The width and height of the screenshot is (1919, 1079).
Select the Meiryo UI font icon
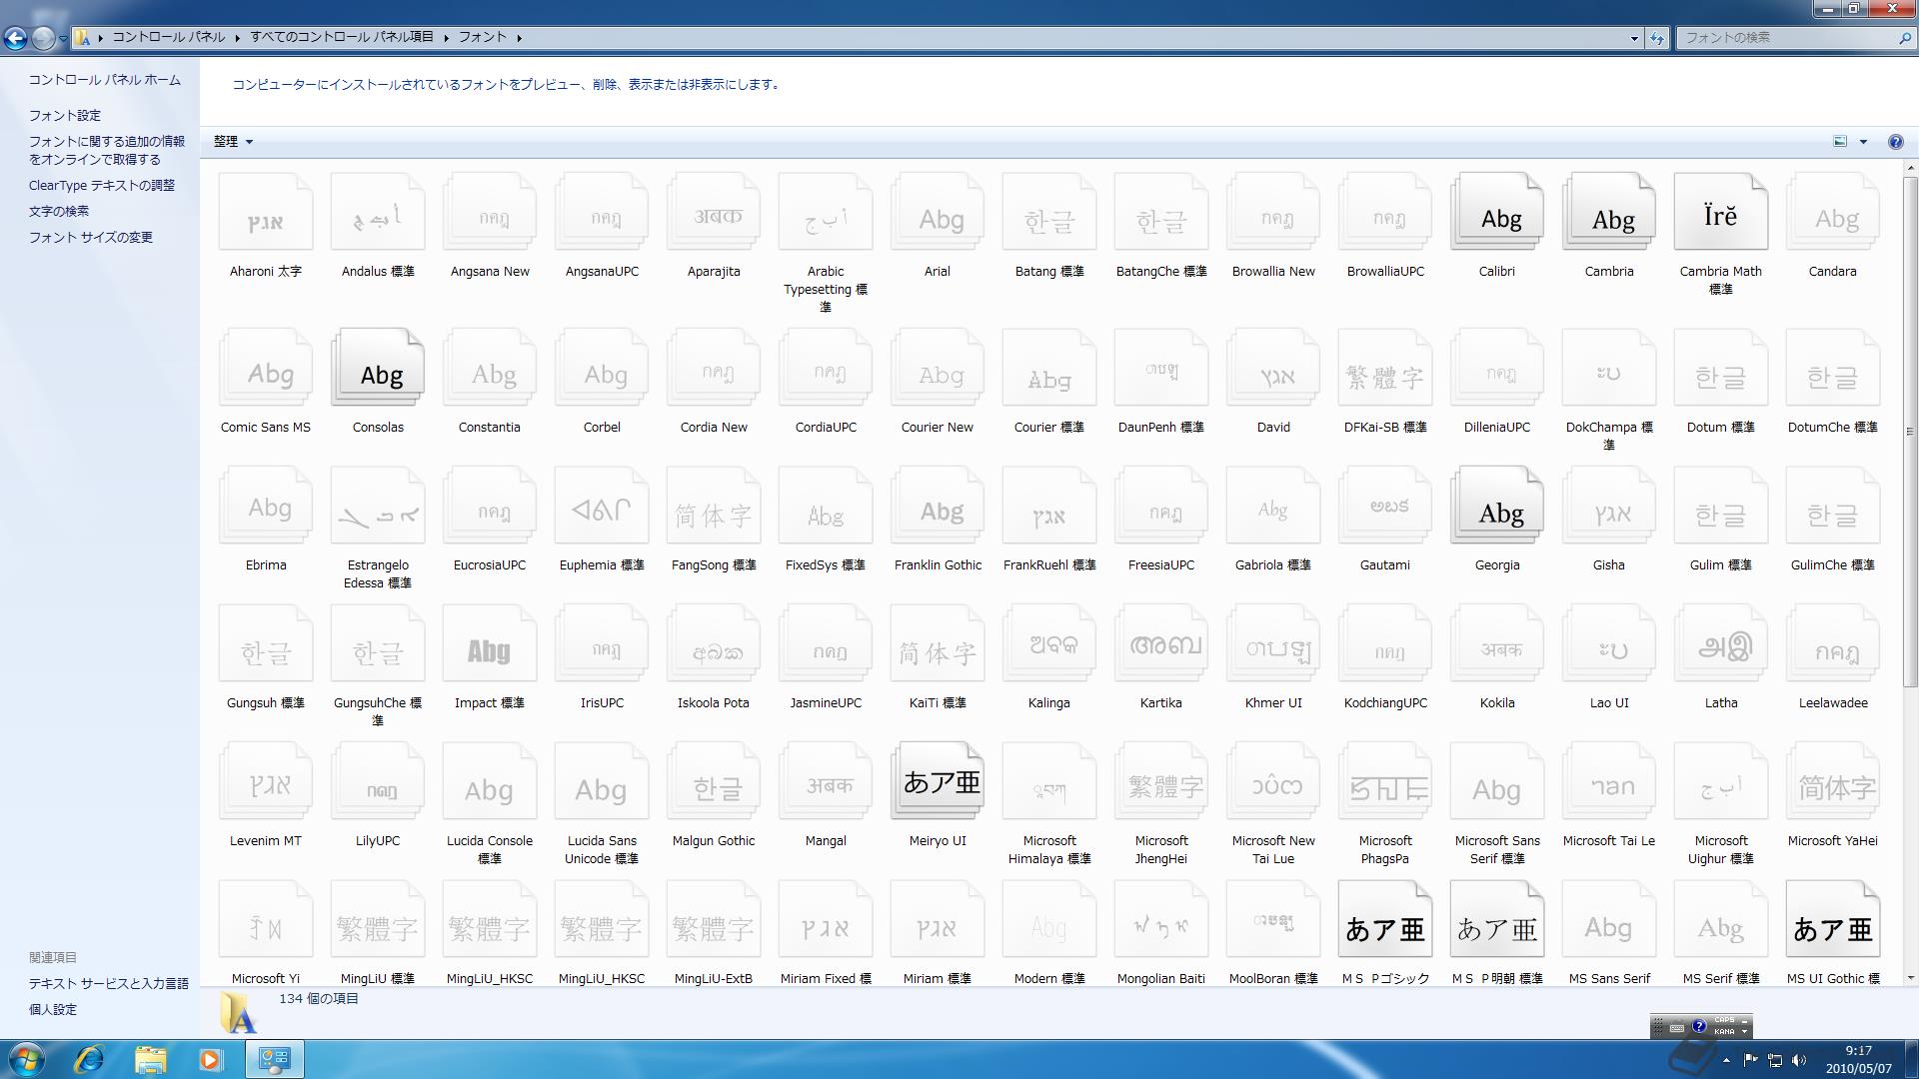click(938, 781)
